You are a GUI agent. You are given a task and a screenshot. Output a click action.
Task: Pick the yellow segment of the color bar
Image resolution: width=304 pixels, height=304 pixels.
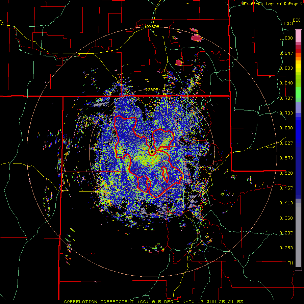coord(298,66)
